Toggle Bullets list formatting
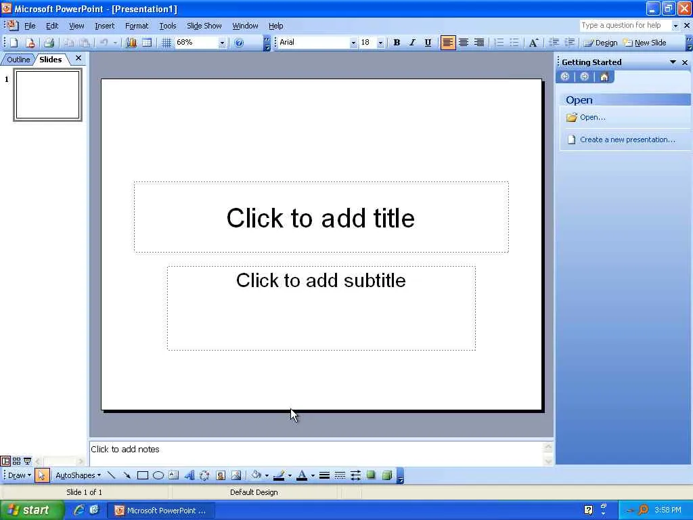 (514, 43)
